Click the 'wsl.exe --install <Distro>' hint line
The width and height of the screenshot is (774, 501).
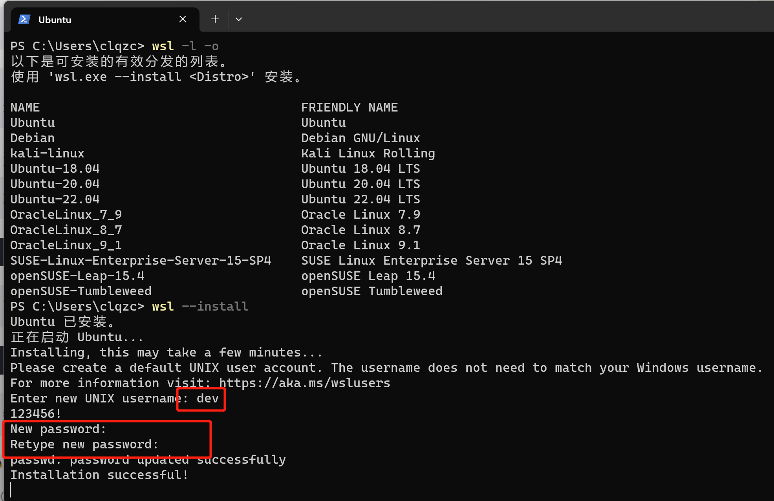coord(156,77)
